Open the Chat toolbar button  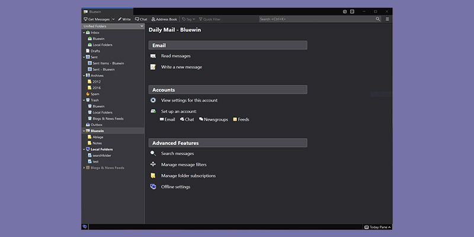[x=141, y=19]
